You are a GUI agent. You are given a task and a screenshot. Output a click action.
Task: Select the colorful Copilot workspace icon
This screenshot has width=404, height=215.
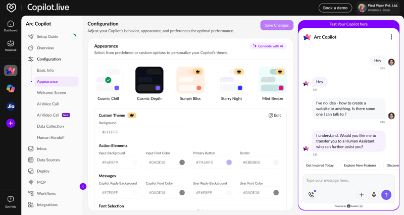click(x=11, y=88)
